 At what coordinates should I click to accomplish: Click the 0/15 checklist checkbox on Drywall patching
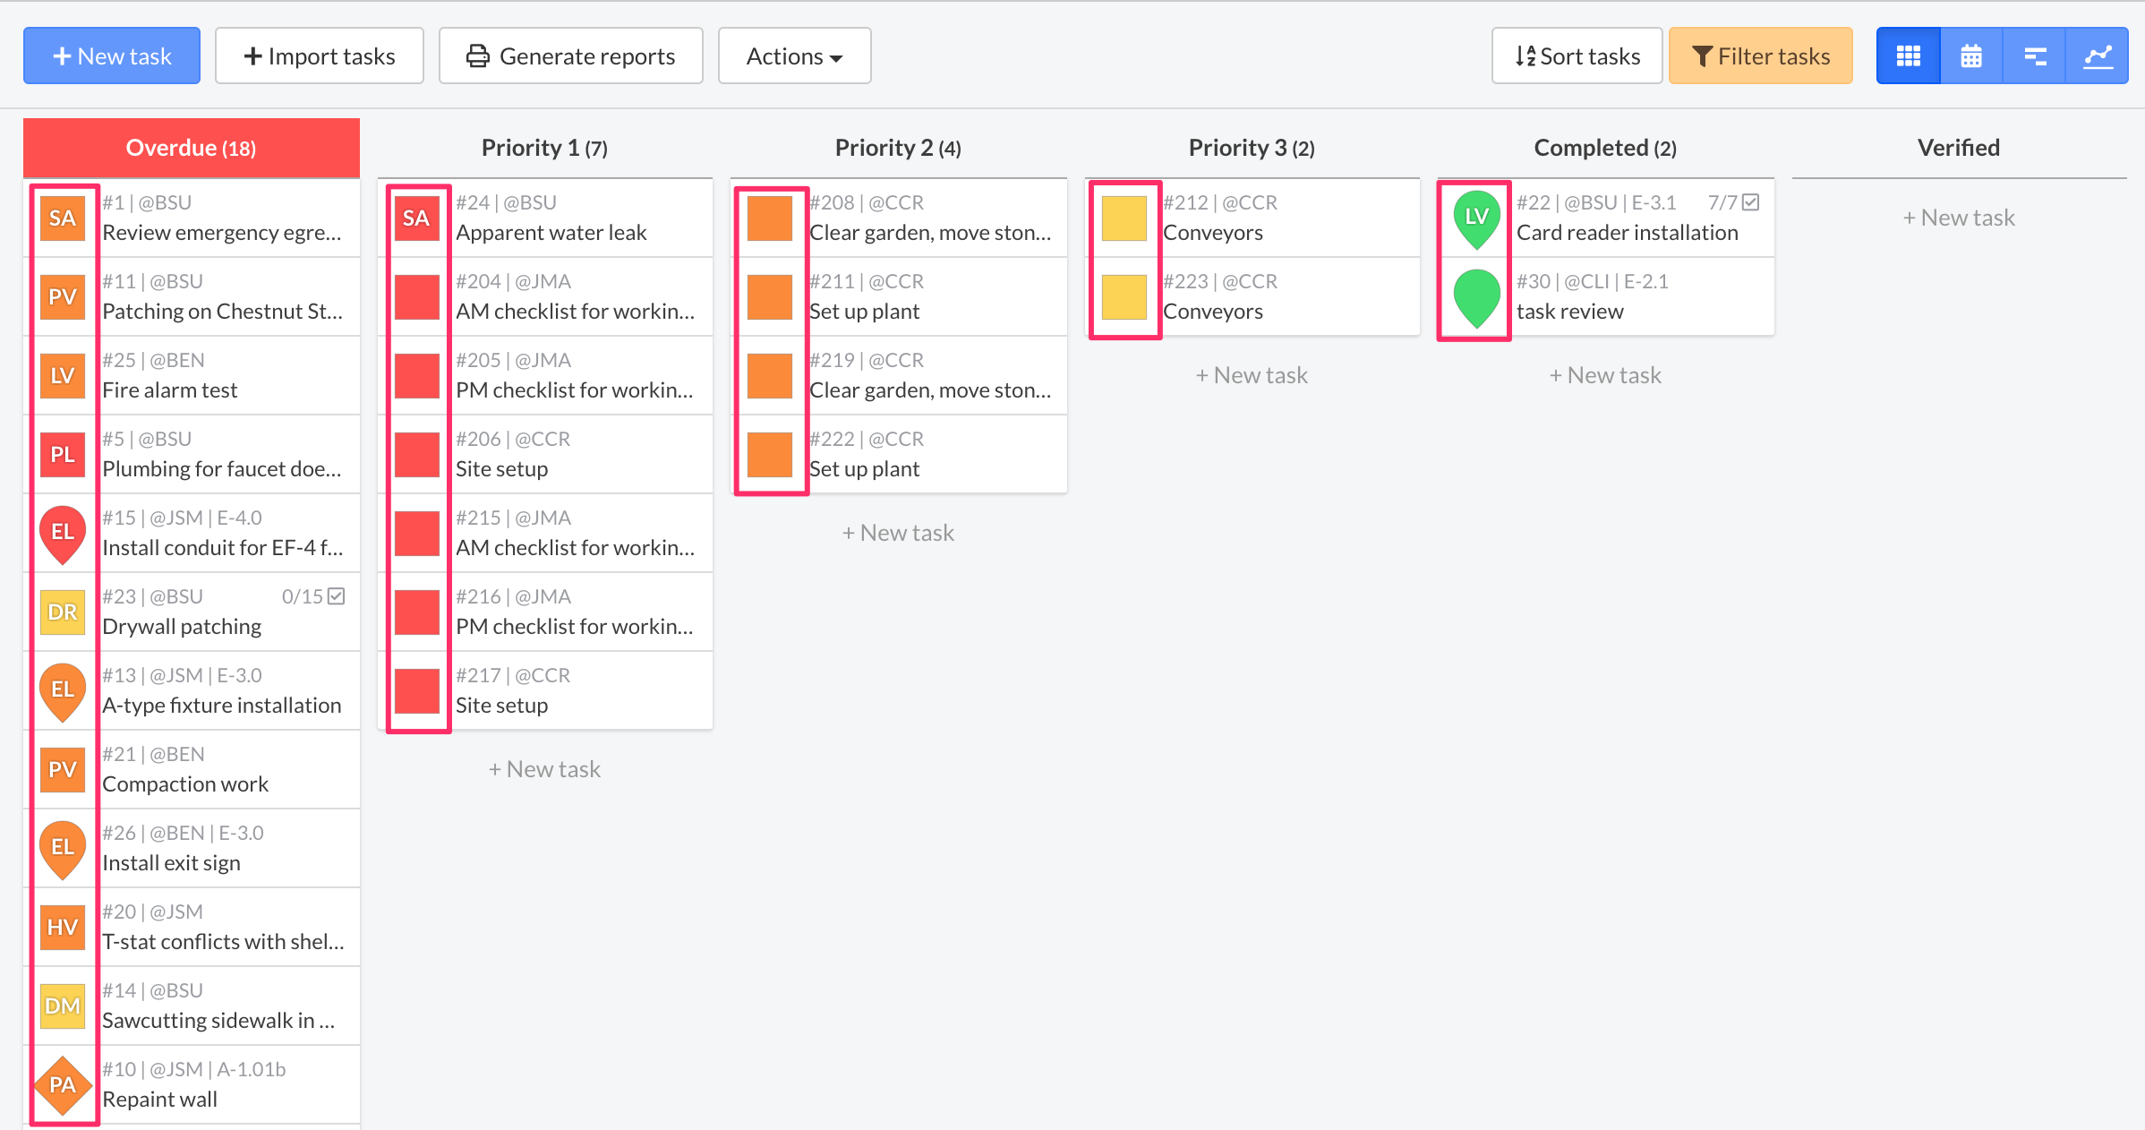[337, 596]
